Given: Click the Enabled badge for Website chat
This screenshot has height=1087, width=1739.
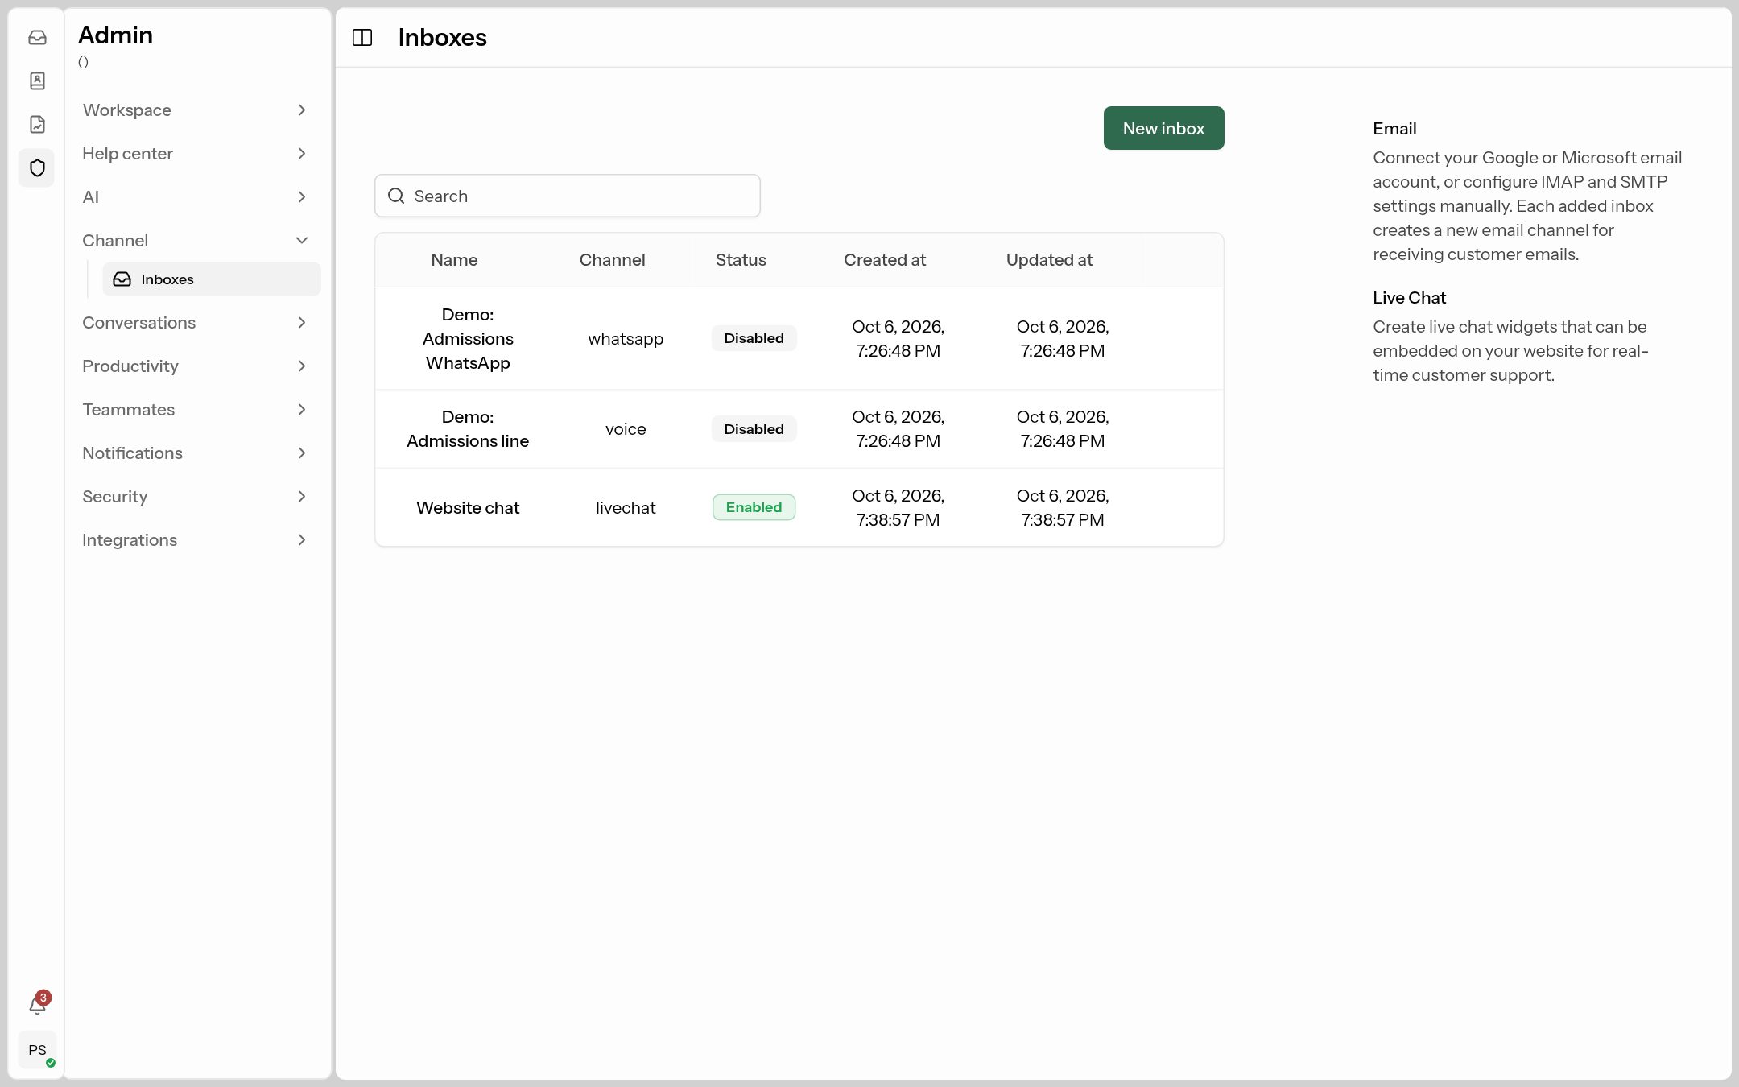Looking at the screenshot, I should [x=754, y=507].
